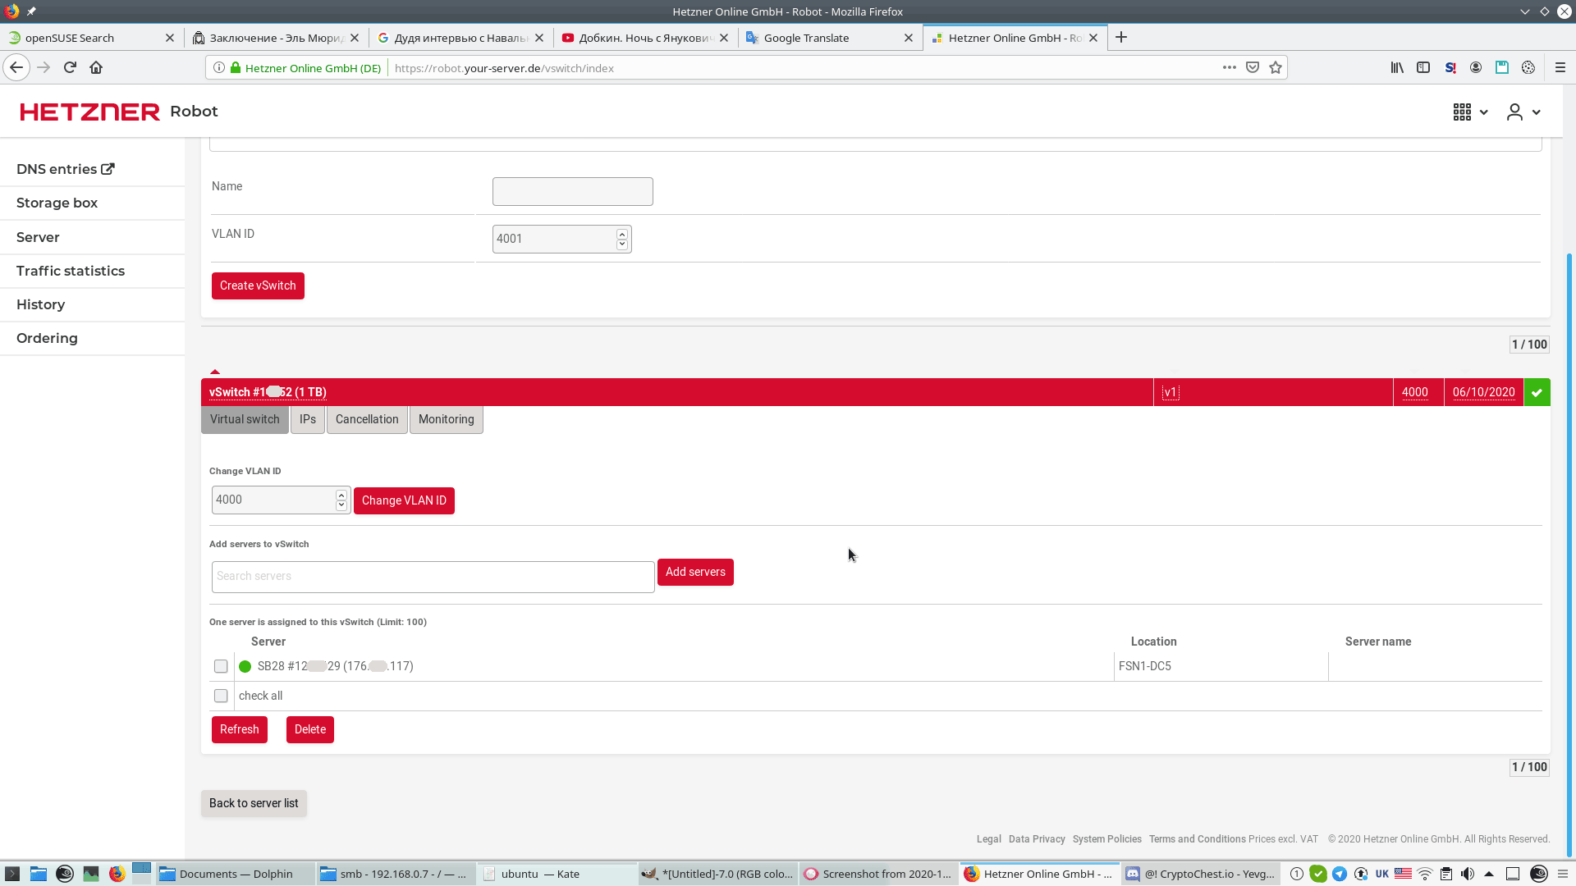Viewport: 1576px width, 886px height.
Task: Click the Firefox reload page icon
Action: coord(70,68)
